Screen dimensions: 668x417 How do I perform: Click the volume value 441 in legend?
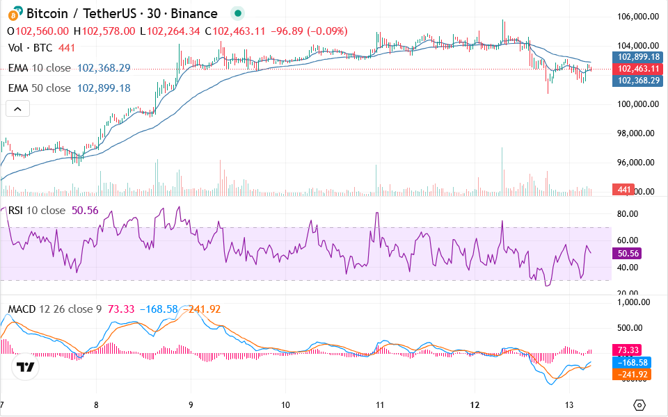click(x=67, y=48)
